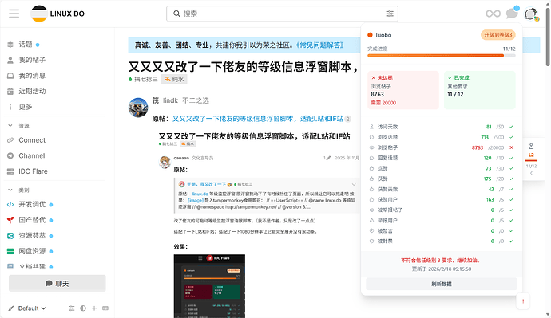Click the 浏览话题 row icon
Screen dimensions: 551x318
pos(371,137)
